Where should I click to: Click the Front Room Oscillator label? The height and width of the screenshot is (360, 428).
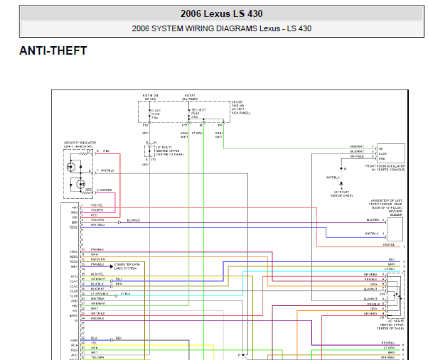(x=385, y=168)
